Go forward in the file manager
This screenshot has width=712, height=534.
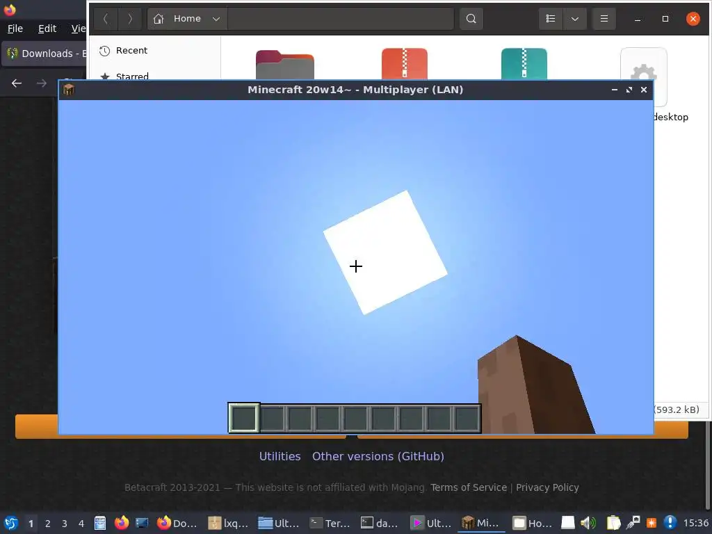130,19
